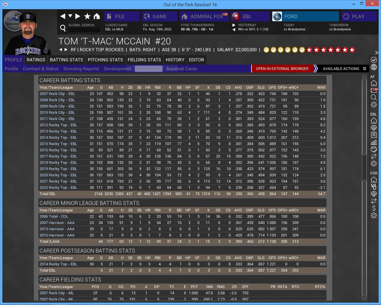This screenshot has width=381, height=305.
Task: Click the home icon in the top navigation
Action: (97, 16)
